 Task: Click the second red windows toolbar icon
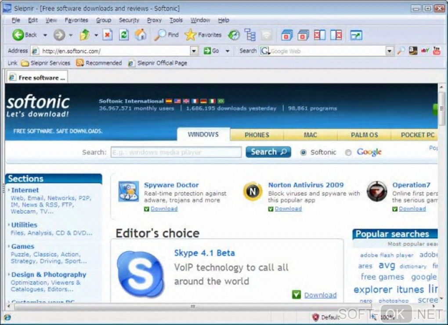click(x=303, y=35)
